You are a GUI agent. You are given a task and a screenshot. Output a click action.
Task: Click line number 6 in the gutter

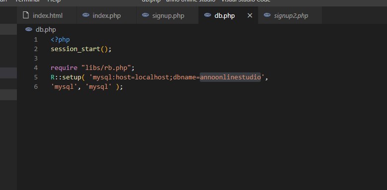coord(36,86)
